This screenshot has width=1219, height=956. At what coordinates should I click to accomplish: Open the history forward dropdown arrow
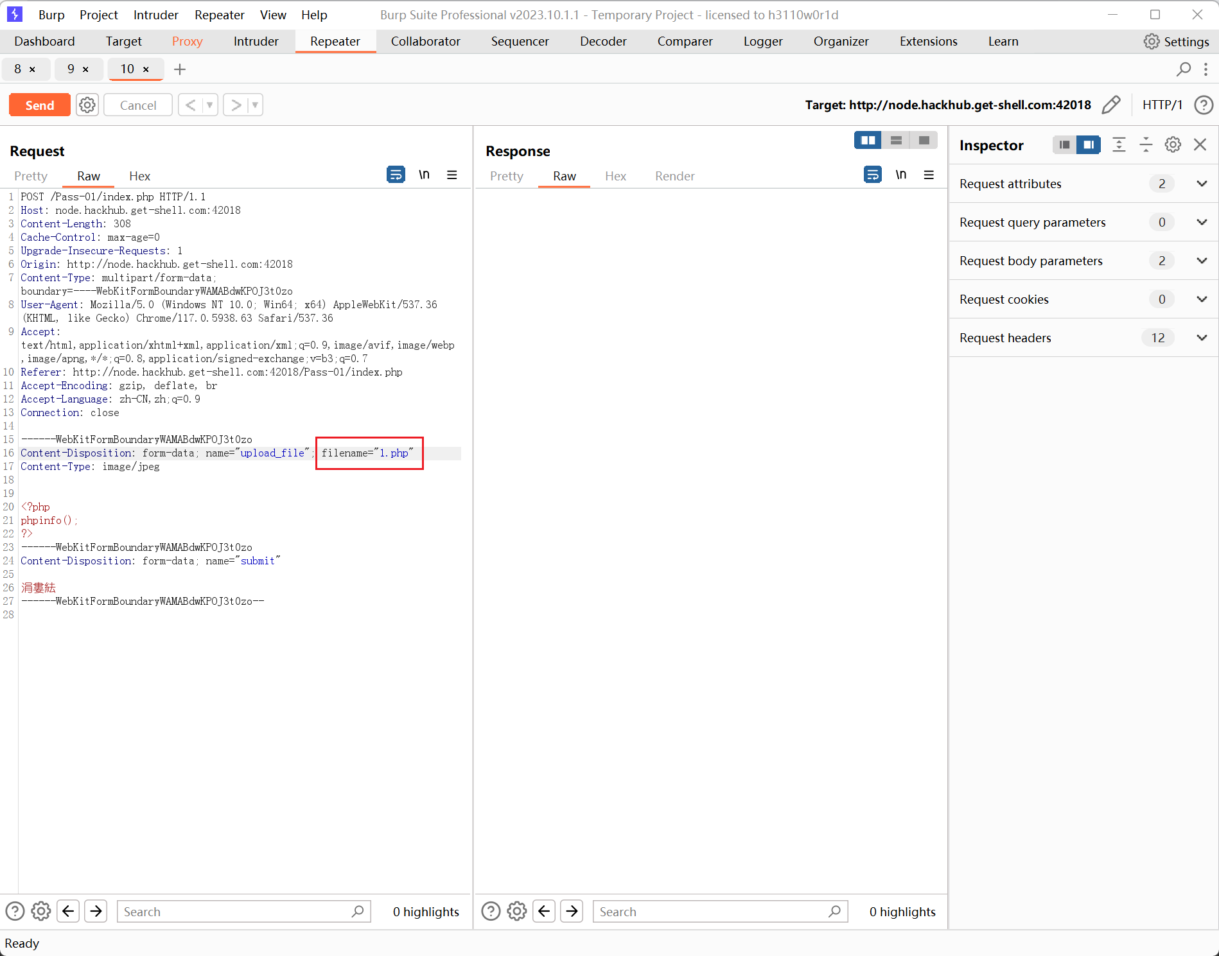coord(255,105)
